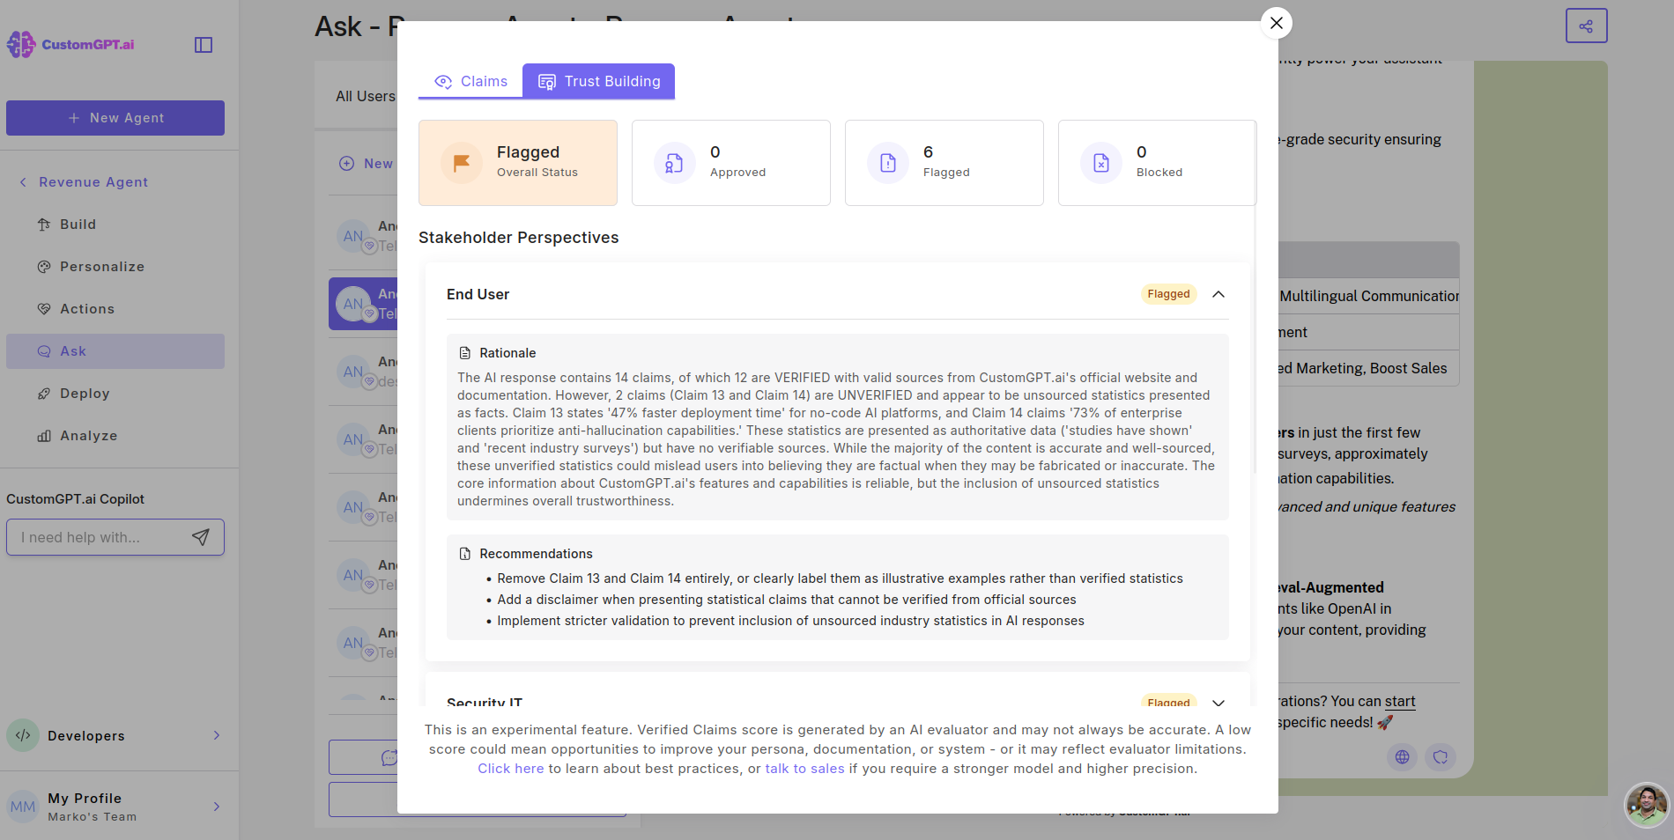Open the 'start' link in the response

click(1400, 702)
